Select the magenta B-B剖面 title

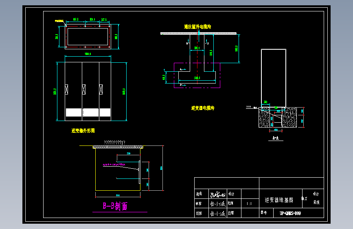(115, 206)
